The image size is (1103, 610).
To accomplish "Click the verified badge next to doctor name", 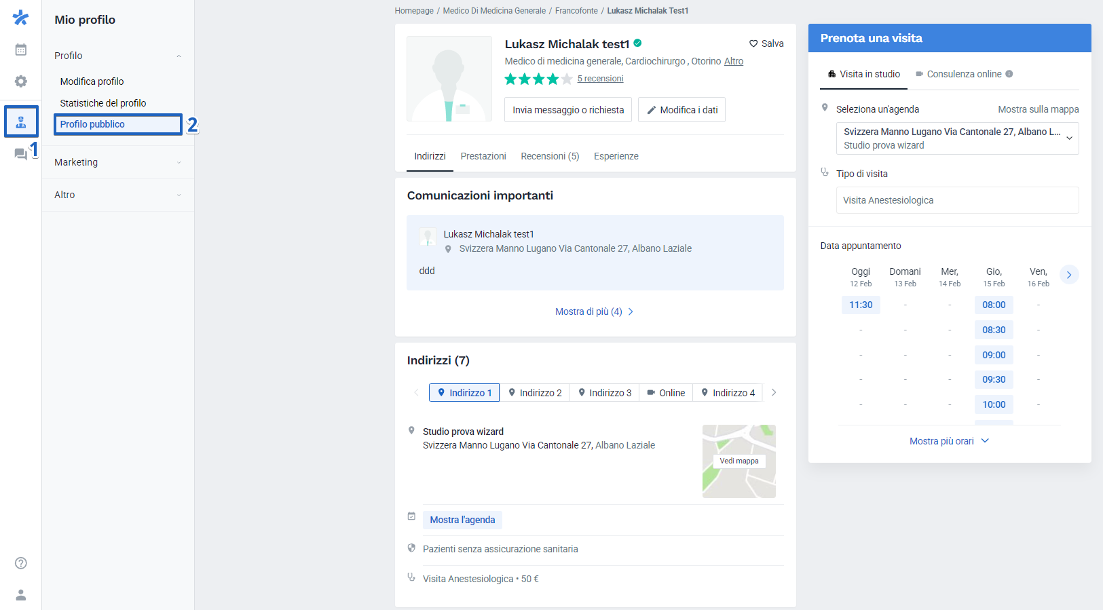I will click(x=638, y=43).
